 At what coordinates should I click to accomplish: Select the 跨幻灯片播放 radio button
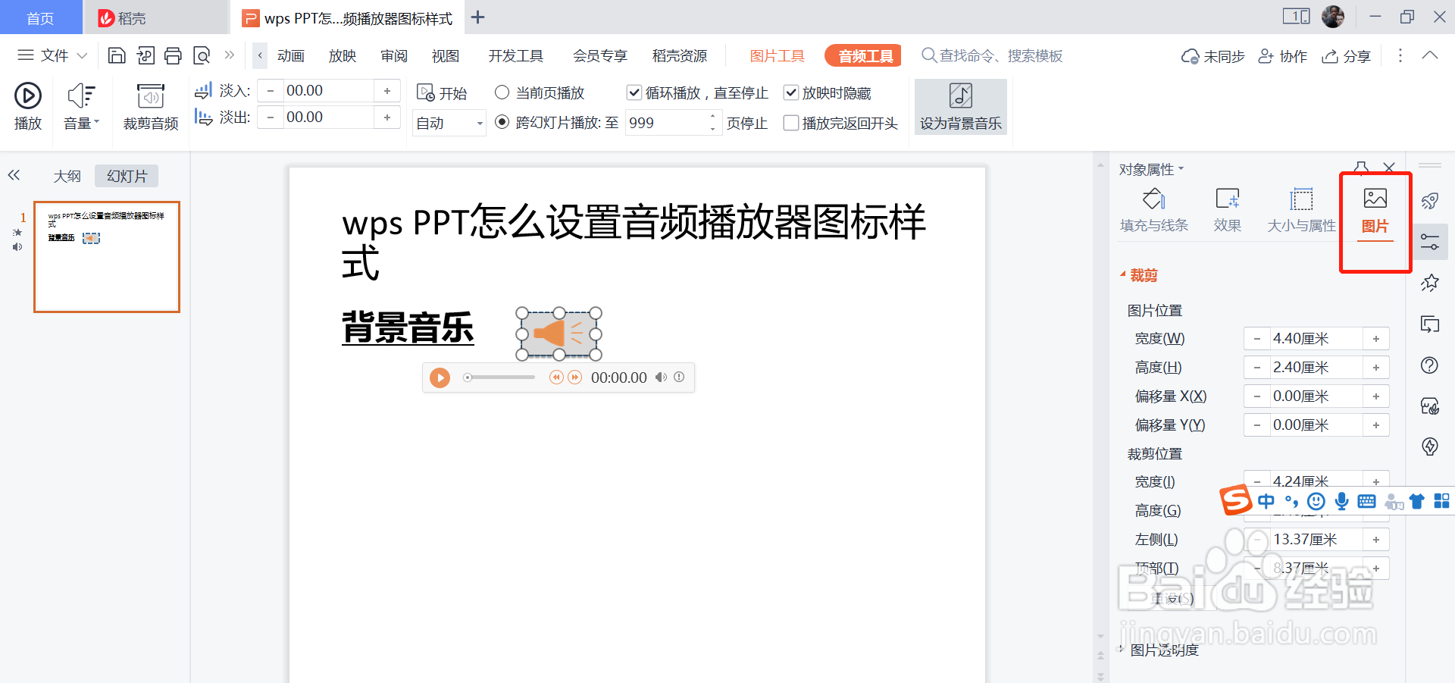click(x=502, y=122)
